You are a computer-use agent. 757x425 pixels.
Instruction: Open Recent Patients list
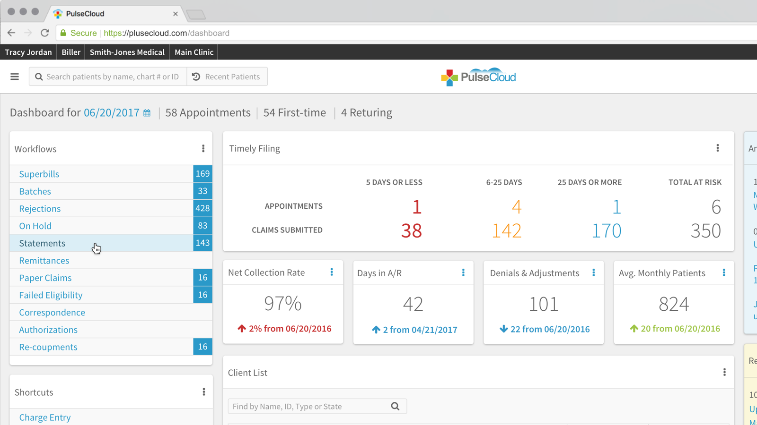click(x=227, y=76)
